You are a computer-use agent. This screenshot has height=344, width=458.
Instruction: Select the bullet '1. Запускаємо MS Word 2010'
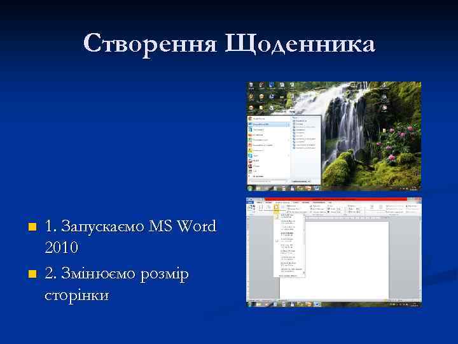tap(130, 236)
